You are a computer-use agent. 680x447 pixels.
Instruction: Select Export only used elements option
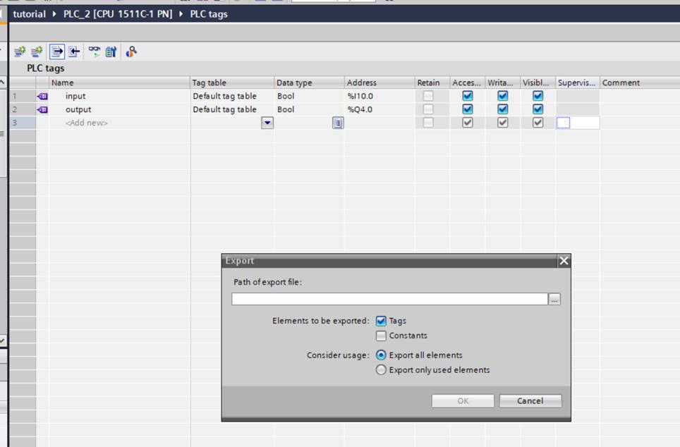pos(382,370)
